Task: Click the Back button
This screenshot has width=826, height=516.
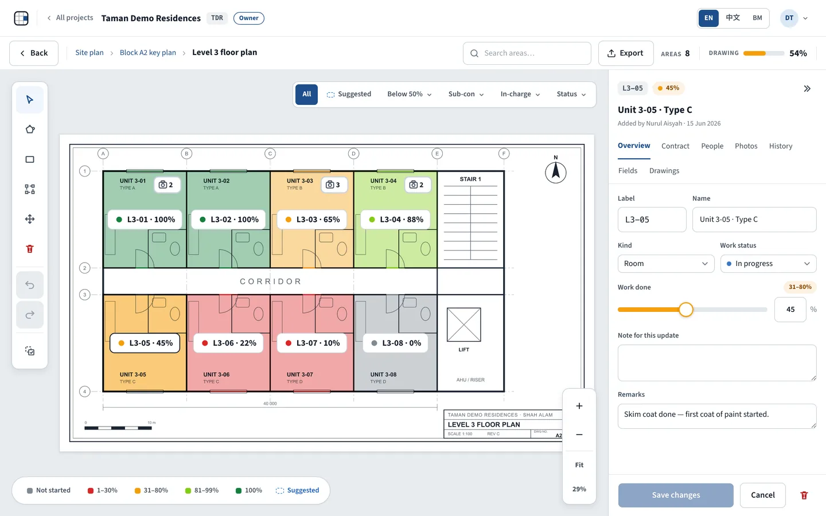Action: point(34,53)
